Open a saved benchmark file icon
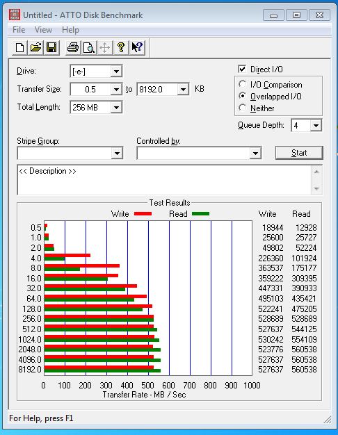This screenshot has height=435, width=338. 36,47
